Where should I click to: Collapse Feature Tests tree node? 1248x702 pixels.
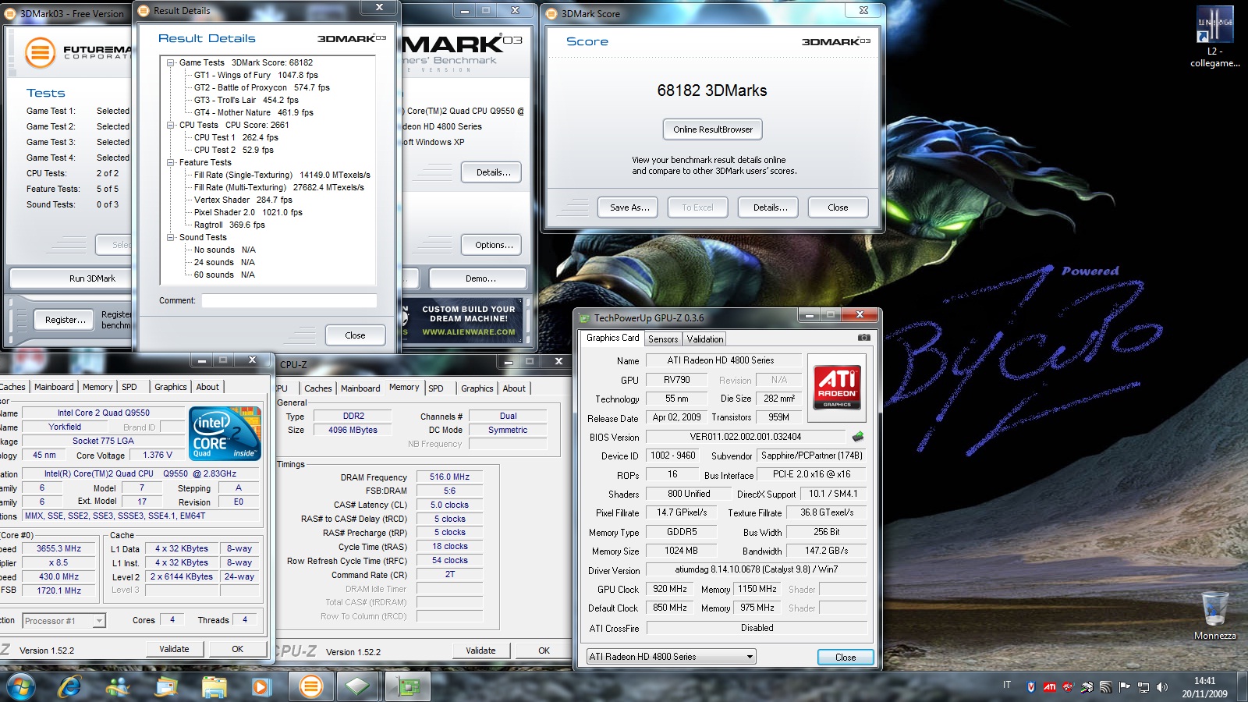tap(170, 162)
